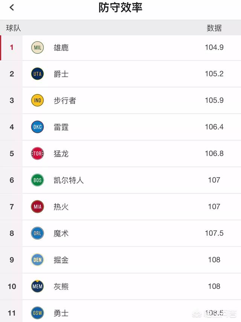Open the 灰熊 team name entry
The width and height of the screenshot is (241, 322).
(61, 286)
